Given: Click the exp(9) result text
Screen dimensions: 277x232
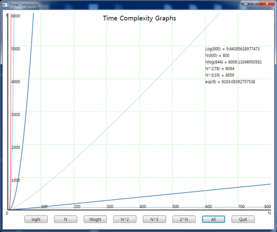Looking at the screenshot, I should point(230,82).
